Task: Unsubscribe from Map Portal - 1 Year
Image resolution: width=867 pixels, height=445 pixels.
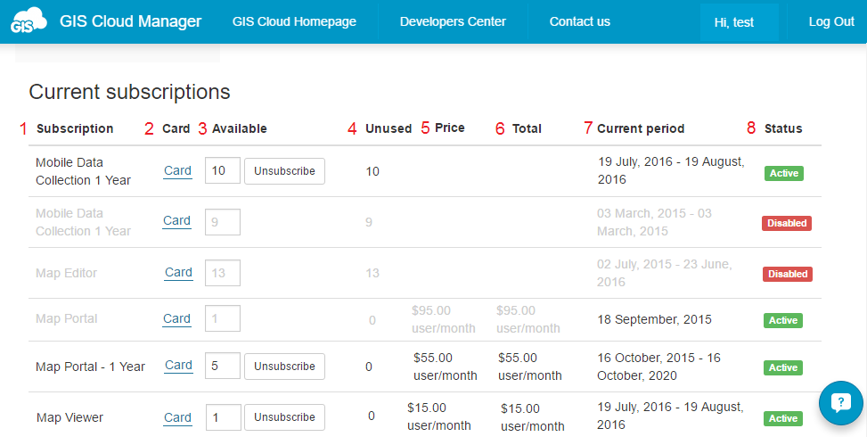Action: [x=285, y=367]
